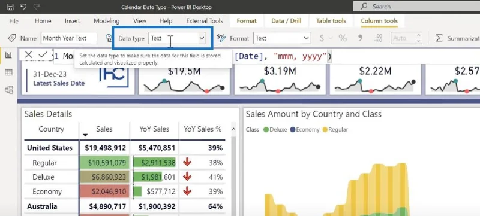The width and height of the screenshot is (480, 216).
Task: Open the External Tools tab
Action: click(205, 21)
